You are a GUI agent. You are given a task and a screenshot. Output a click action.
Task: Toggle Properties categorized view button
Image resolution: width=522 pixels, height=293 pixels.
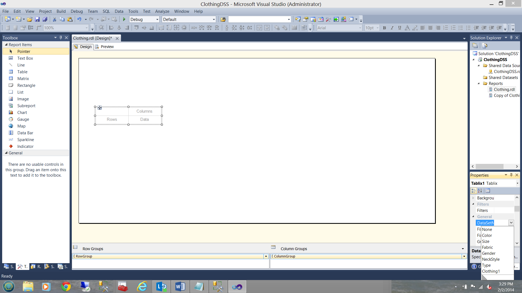[474, 191]
